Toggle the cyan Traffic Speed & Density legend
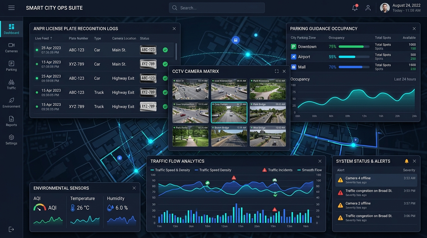 pos(170,170)
